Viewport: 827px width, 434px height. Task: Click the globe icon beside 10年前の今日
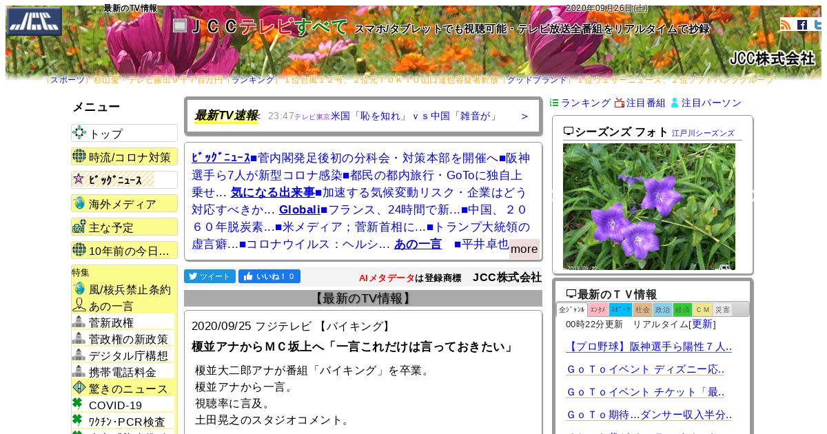tap(79, 250)
